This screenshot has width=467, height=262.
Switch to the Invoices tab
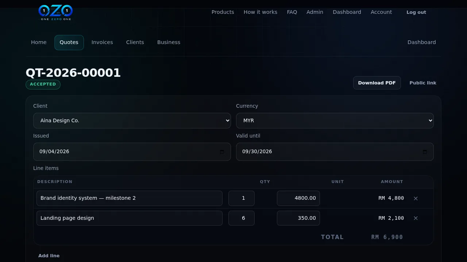pyautogui.click(x=102, y=42)
